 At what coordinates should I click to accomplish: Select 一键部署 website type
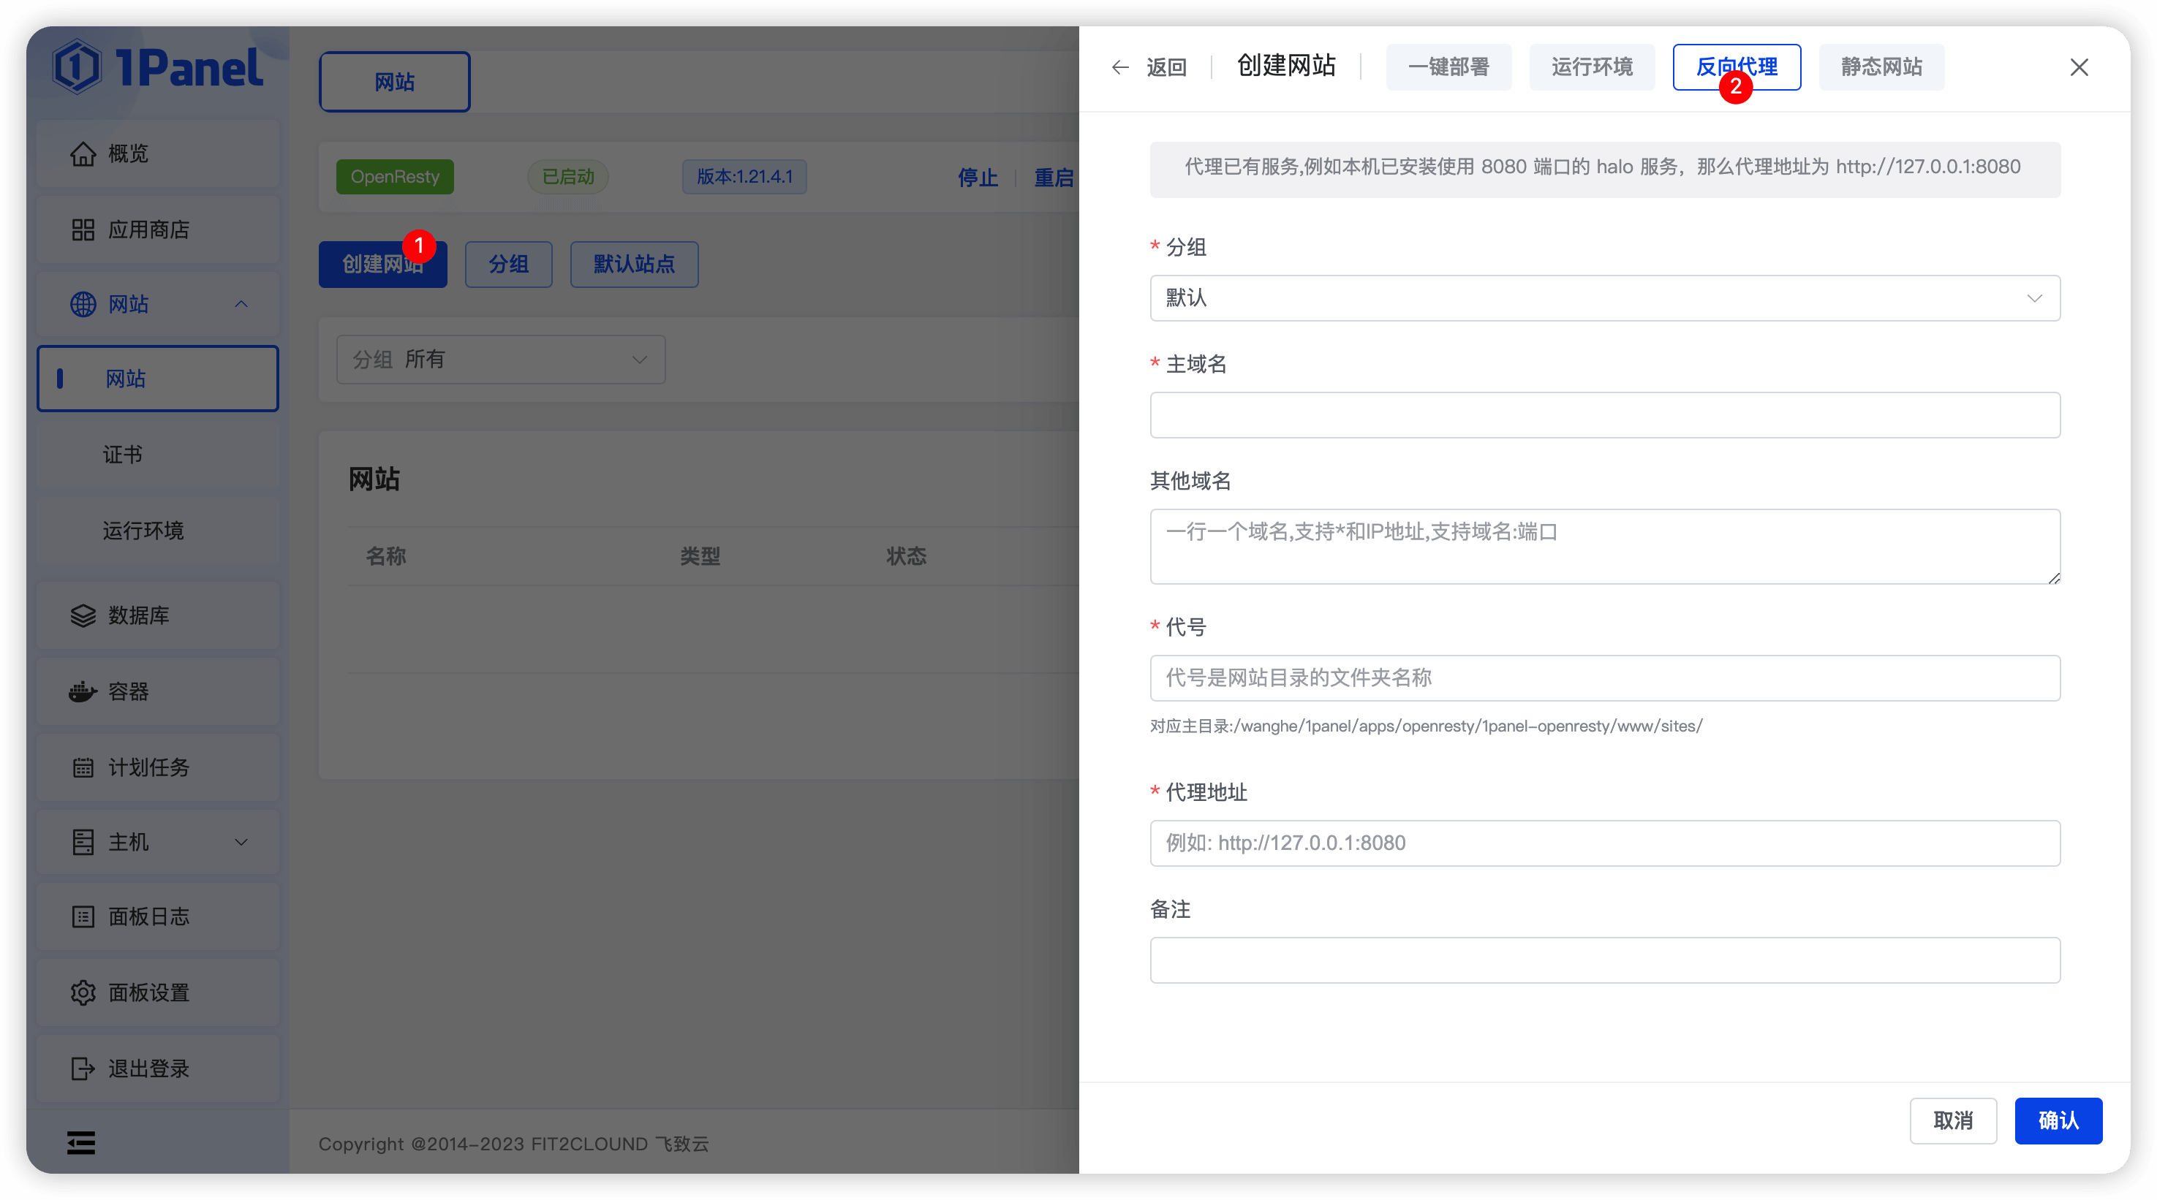click(1448, 67)
